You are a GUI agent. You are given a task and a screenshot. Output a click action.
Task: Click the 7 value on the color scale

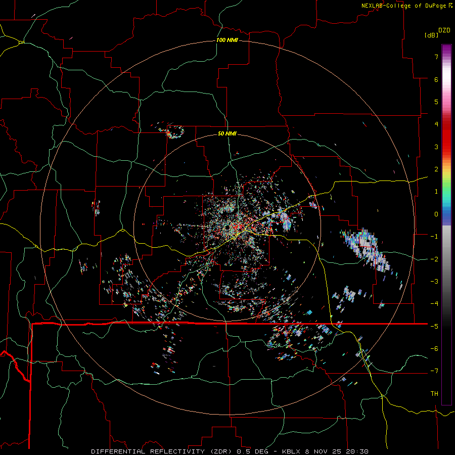436,57
